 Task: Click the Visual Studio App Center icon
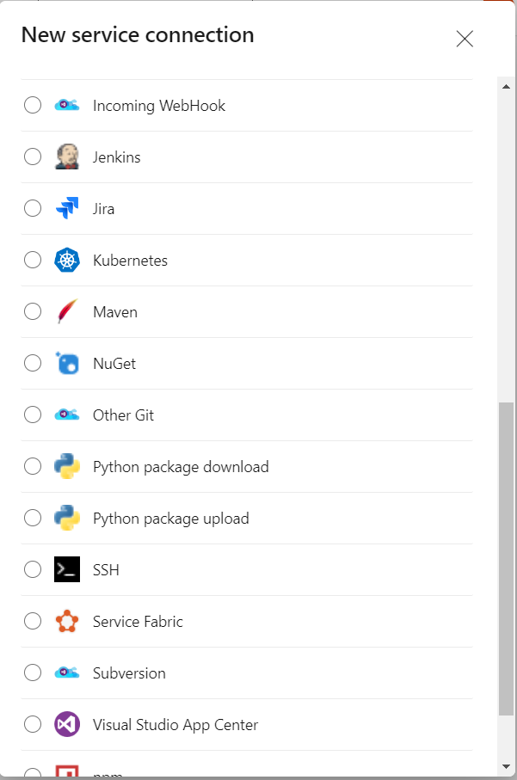click(x=67, y=724)
